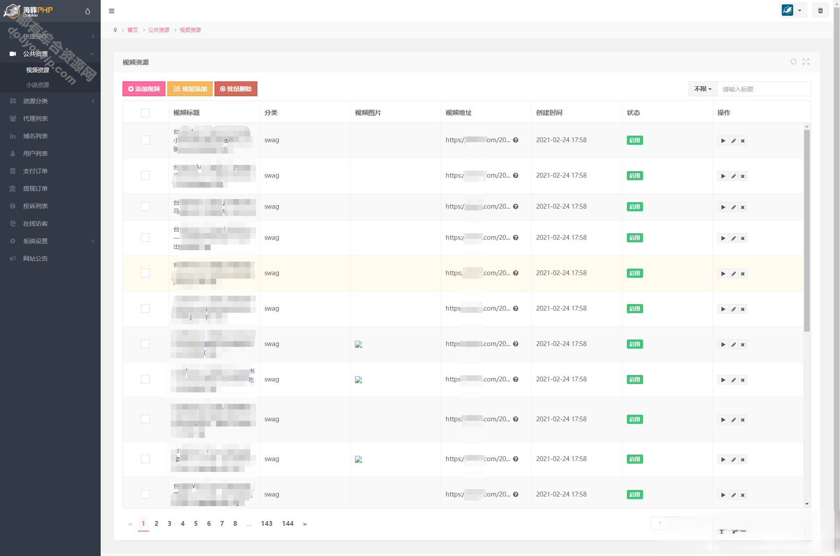Open user avatar dropdown in top bar
The width and height of the screenshot is (840, 556).
[x=793, y=10]
